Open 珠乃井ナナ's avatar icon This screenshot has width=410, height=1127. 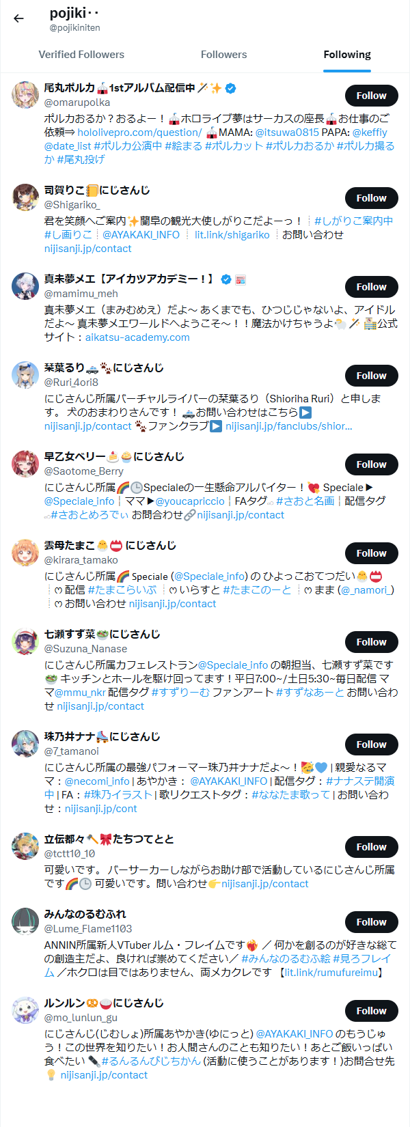click(25, 744)
